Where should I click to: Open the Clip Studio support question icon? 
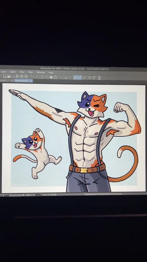click(x=94, y=78)
